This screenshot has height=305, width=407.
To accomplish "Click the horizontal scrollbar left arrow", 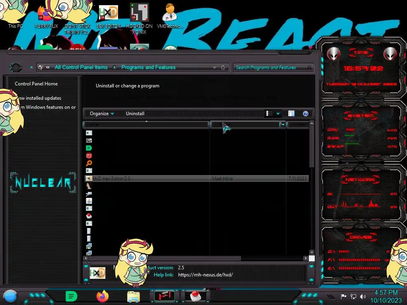I will click(86, 258).
